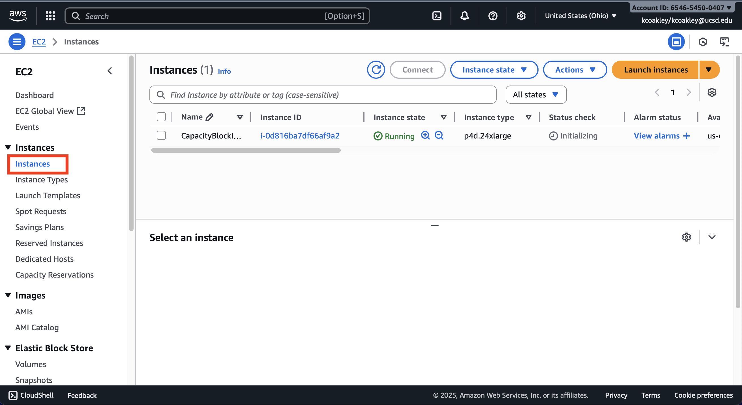Go to Capacity Reservations in sidebar
This screenshot has height=405, width=742.
54,275
